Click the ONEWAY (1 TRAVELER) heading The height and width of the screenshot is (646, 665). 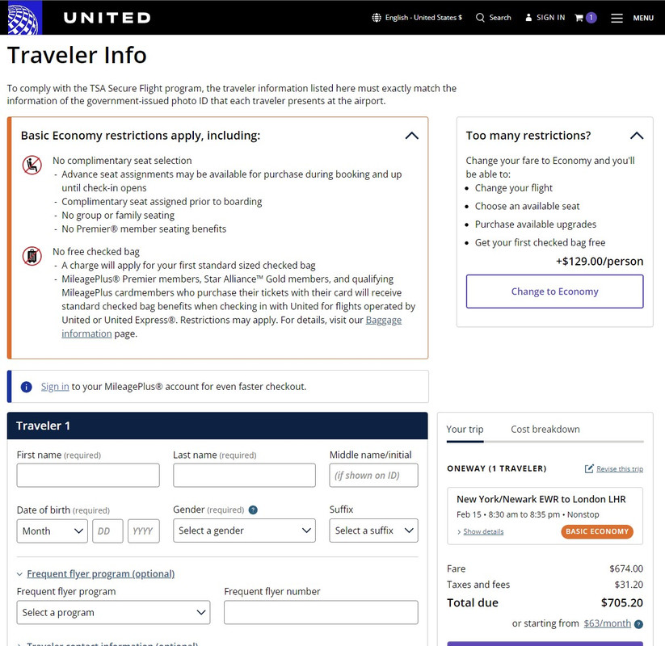point(497,469)
